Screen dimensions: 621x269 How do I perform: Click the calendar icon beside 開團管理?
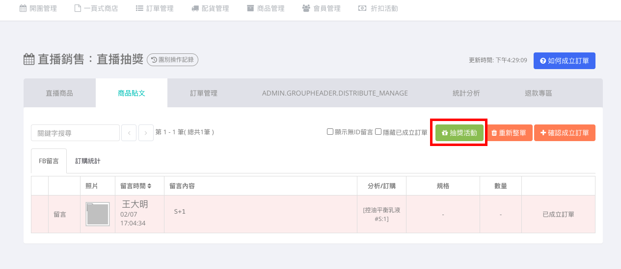point(23,8)
